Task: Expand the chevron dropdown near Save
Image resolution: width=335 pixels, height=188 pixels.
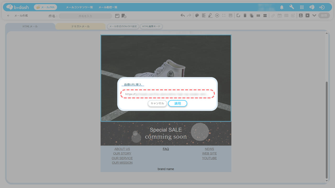Action: pos(314,15)
